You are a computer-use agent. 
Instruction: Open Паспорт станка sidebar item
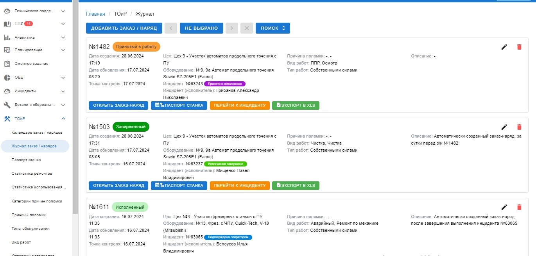pyautogui.click(x=26, y=160)
